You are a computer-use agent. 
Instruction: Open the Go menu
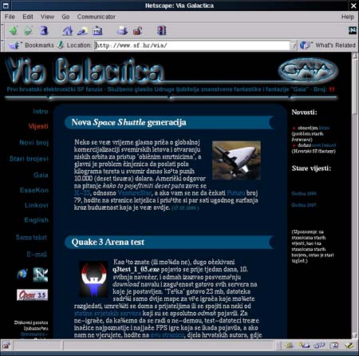[x=65, y=17]
